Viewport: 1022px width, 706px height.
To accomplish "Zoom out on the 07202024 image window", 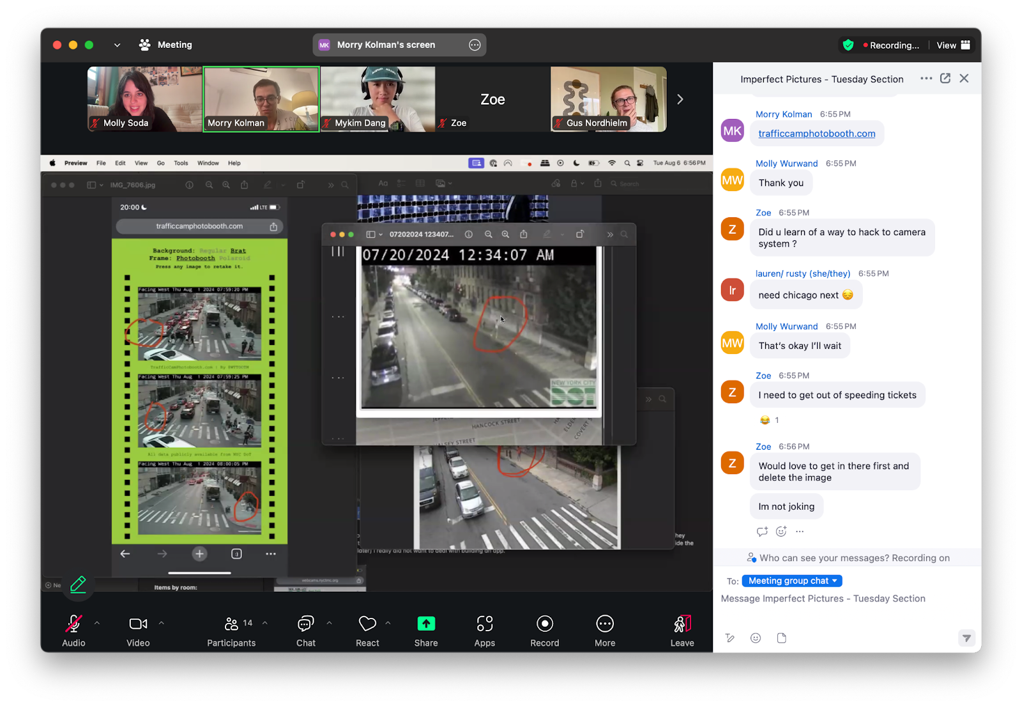I will pos(488,234).
